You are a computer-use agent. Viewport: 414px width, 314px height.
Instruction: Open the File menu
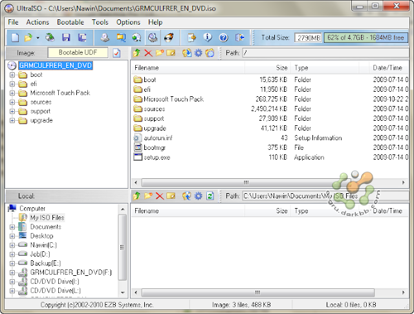(13, 22)
